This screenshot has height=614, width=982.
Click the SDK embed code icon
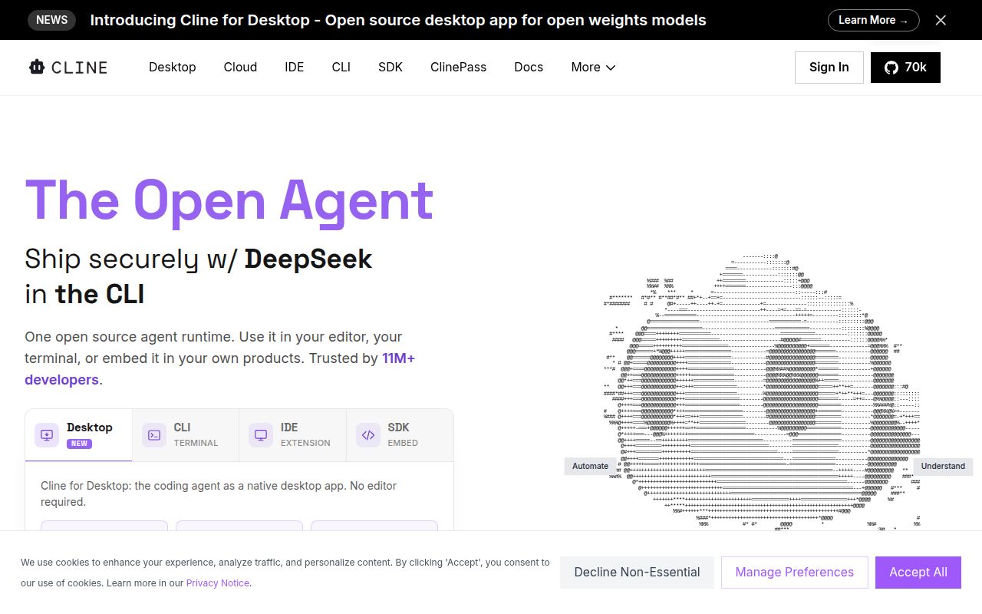tap(368, 435)
